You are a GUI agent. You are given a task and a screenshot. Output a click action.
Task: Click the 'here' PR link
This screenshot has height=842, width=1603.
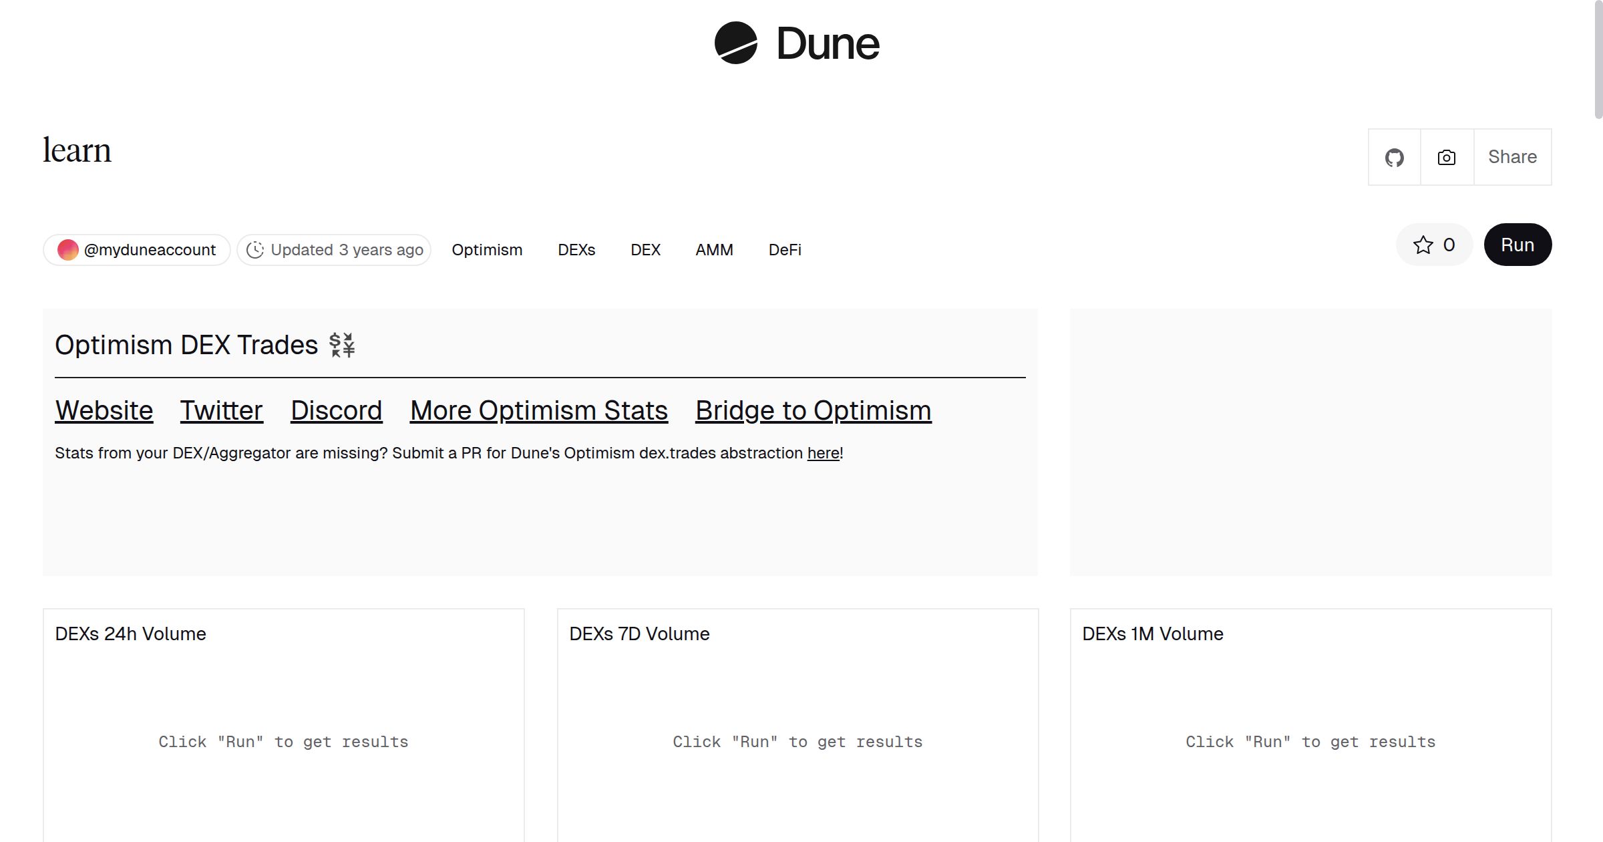tap(823, 453)
